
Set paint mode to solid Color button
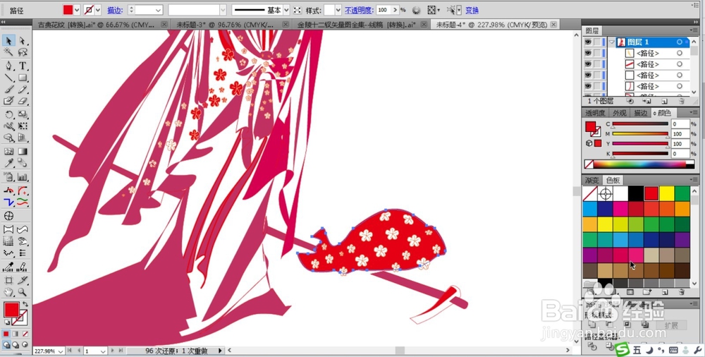[6, 334]
